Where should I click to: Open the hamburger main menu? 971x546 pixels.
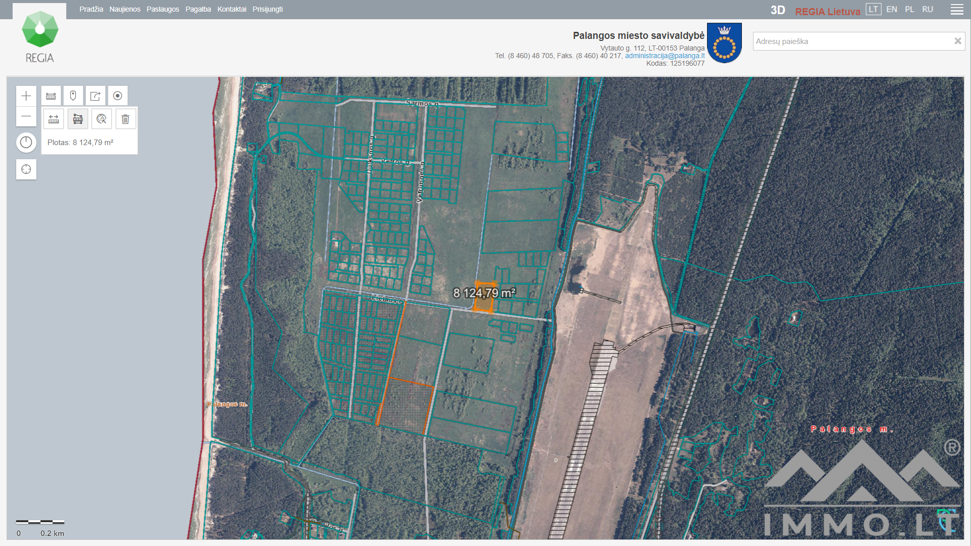click(x=956, y=10)
